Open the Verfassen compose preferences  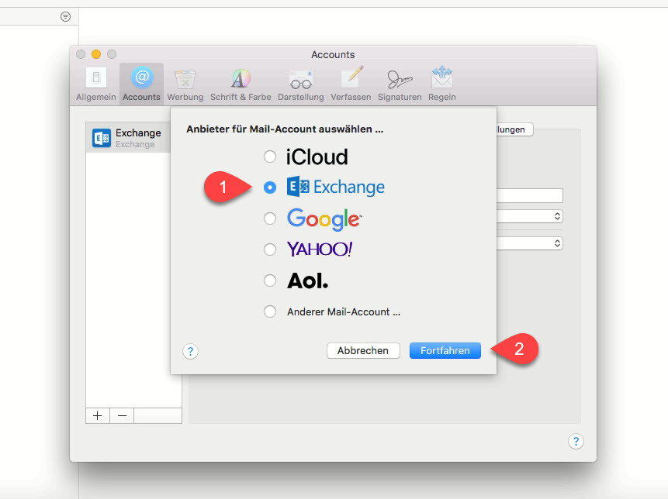tap(351, 84)
